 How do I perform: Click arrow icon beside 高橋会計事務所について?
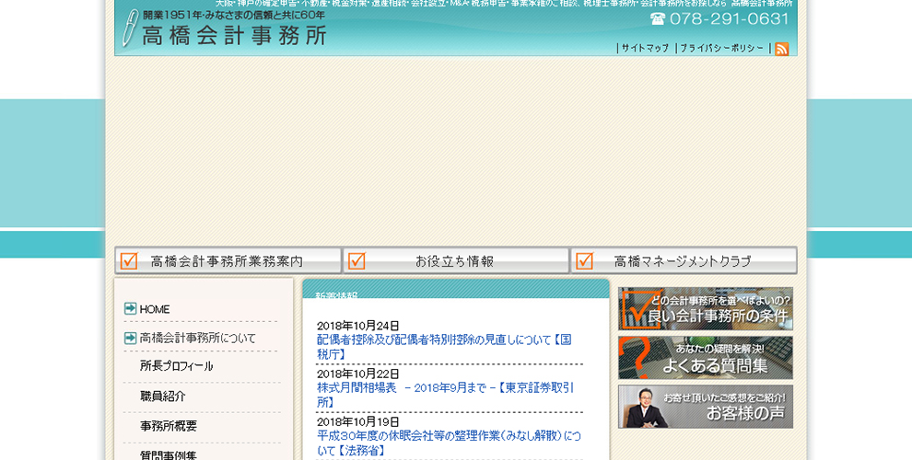[x=130, y=338]
